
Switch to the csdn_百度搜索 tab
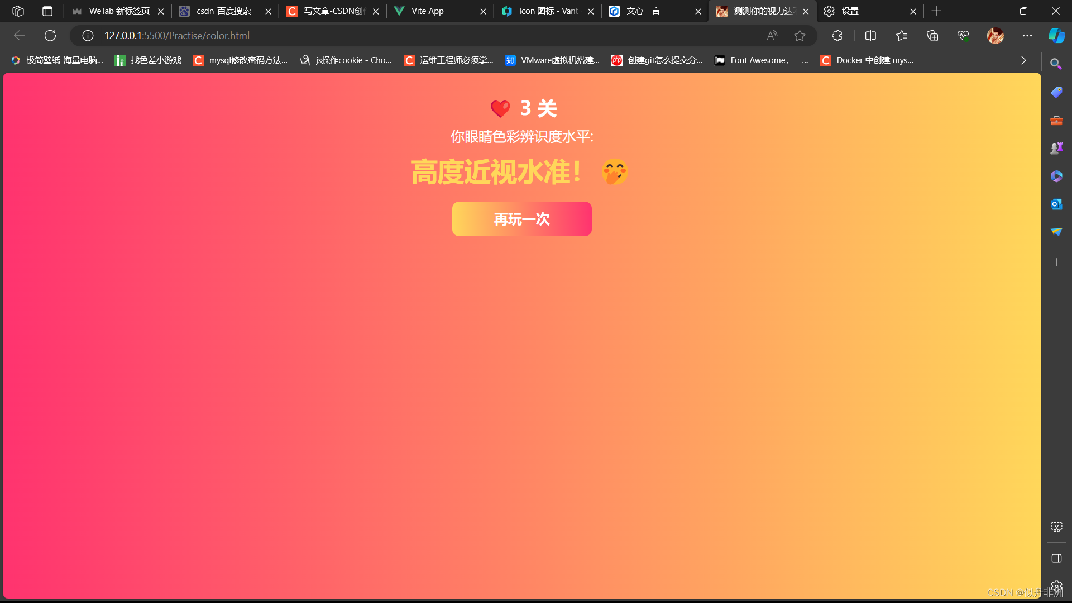[x=223, y=11]
